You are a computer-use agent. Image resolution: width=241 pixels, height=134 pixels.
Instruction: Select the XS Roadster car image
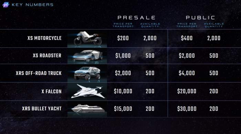87,56
